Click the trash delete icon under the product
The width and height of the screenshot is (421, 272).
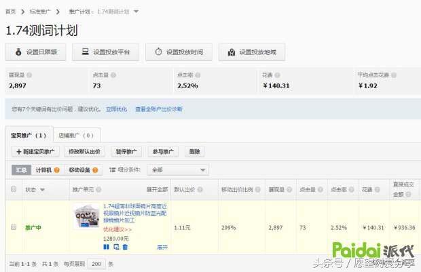(x=125, y=247)
